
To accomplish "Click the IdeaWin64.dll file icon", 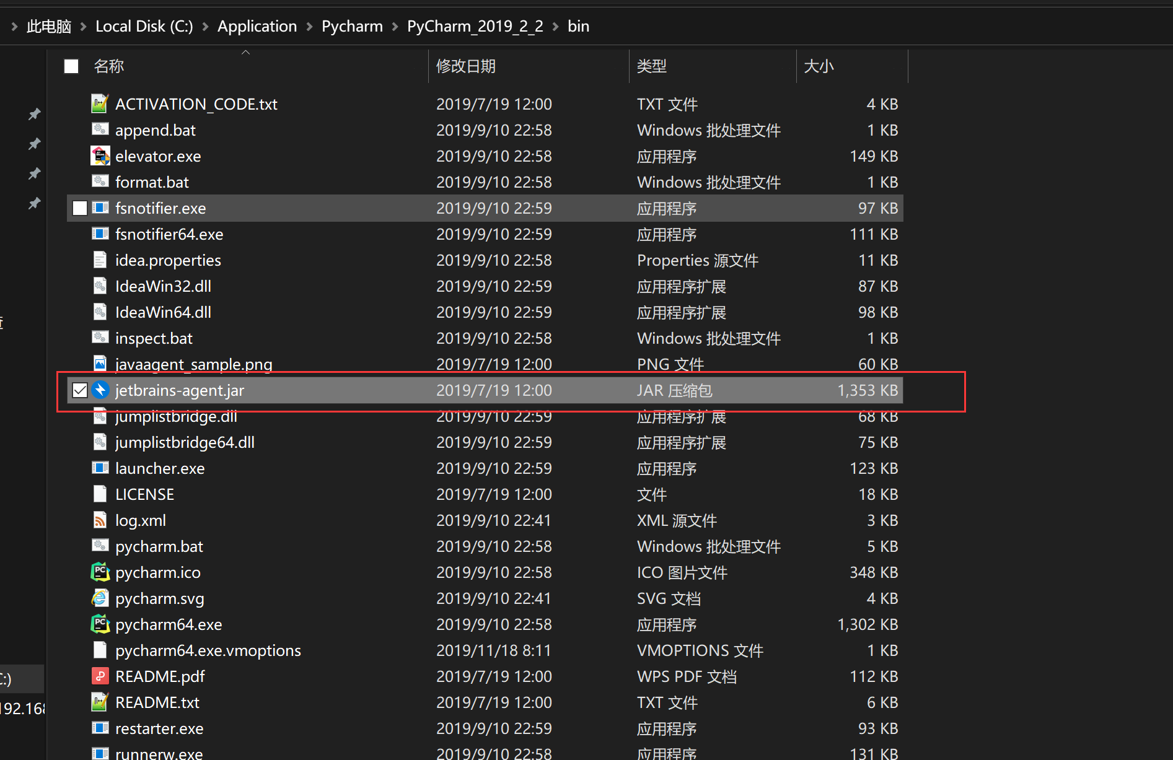I will 100,312.
